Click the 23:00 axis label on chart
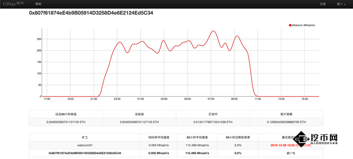 click(117, 99)
